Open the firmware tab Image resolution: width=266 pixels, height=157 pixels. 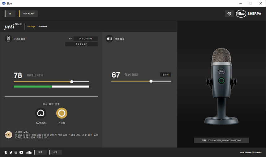pos(43,27)
